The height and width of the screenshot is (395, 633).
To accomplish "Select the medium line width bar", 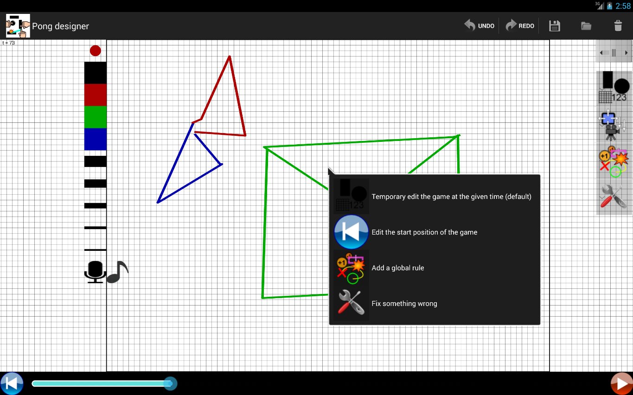I will (x=95, y=205).
